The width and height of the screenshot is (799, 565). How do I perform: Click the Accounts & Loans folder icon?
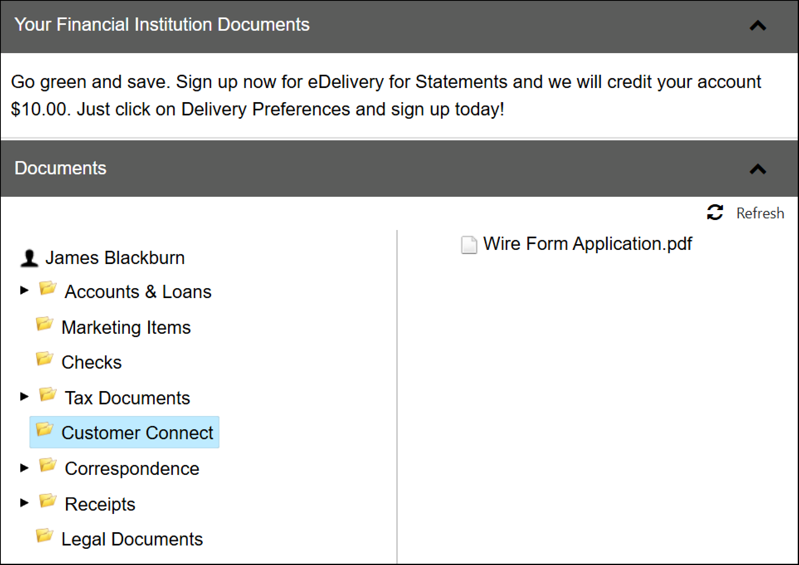(x=48, y=289)
